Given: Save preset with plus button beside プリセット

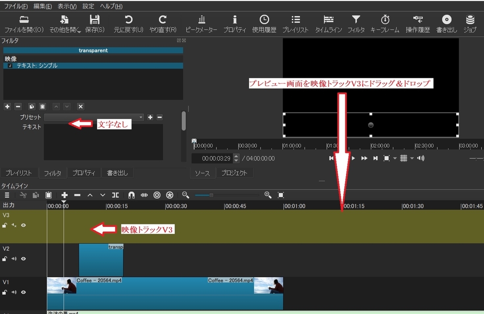Looking at the screenshot, I should pyautogui.click(x=150, y=117).
